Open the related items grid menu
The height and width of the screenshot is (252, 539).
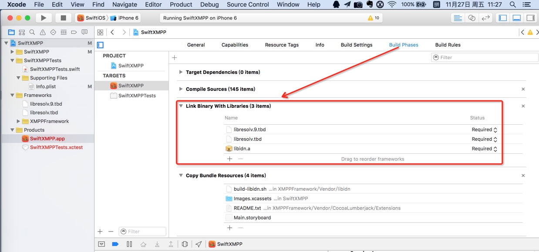tap(100, 32)
